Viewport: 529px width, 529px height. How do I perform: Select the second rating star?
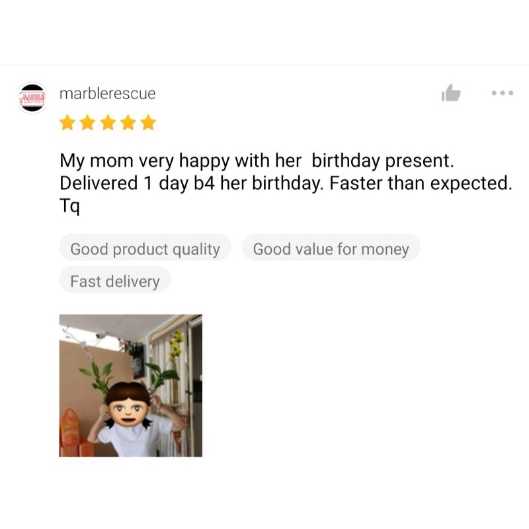point(88,122)
